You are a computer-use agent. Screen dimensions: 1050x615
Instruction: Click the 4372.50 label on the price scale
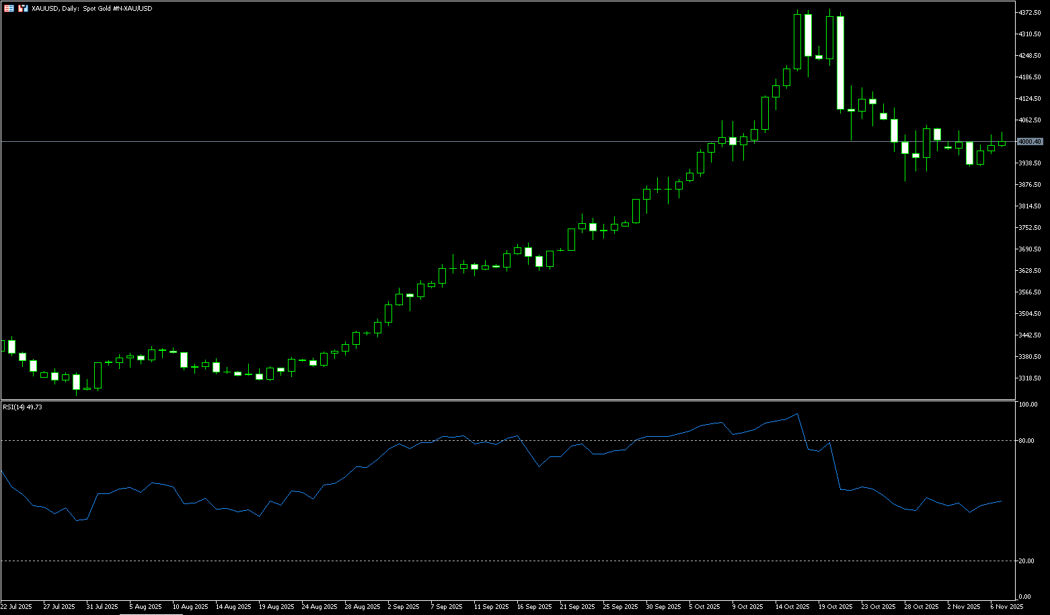coord(1030,13)
